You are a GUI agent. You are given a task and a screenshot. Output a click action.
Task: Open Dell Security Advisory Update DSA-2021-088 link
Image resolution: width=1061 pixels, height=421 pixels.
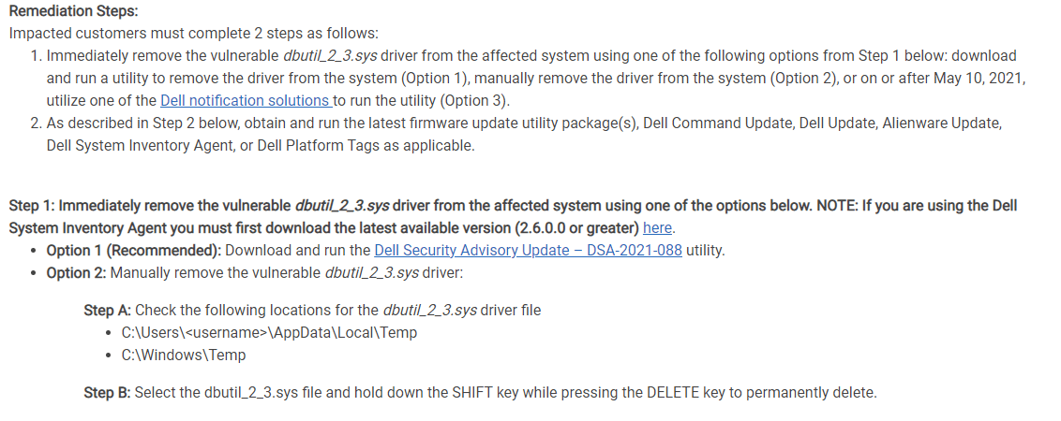click(x=528, y=250)
